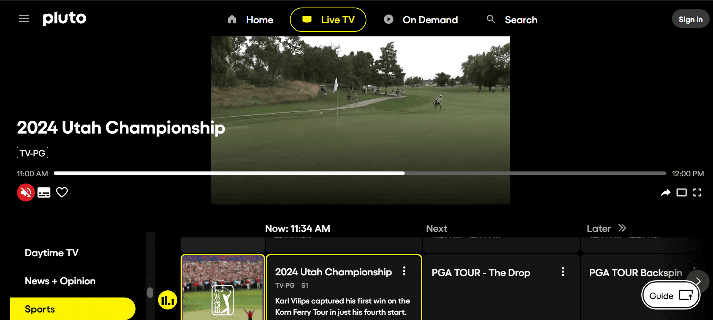This screenshot has width=713, height=320.
Task: Unmute the video audio
Action: click(x=26, y=192)
